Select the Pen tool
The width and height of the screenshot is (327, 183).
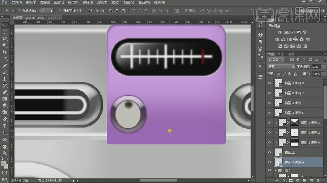[x=4, y=119]
